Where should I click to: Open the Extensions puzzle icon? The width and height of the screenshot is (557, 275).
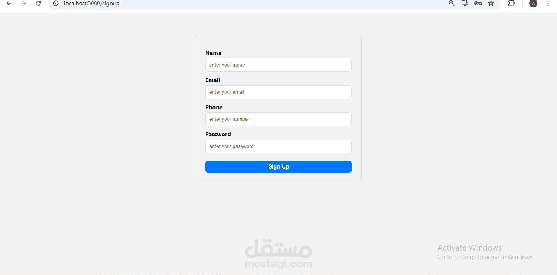pyautogui.click(x=511, y=3)
